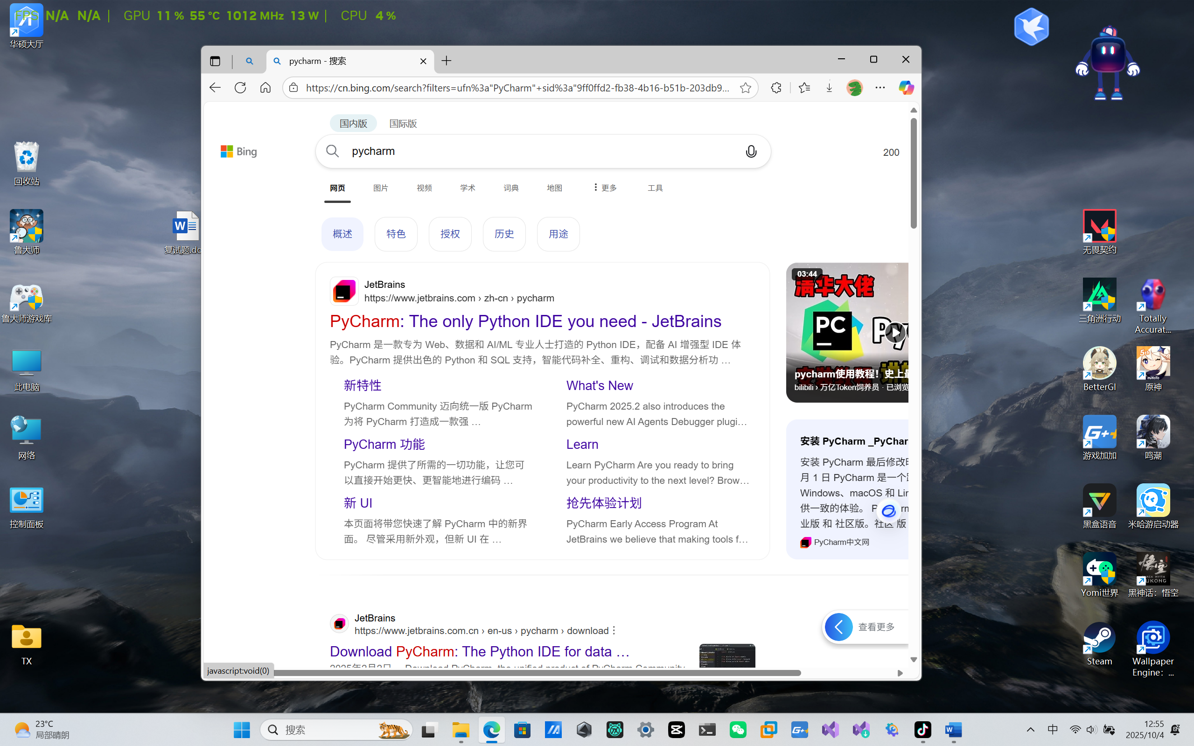Screen dimensions: 1194x746
Task: Open the PyCharm JetBrains result link
Action: tap(524, 321)
